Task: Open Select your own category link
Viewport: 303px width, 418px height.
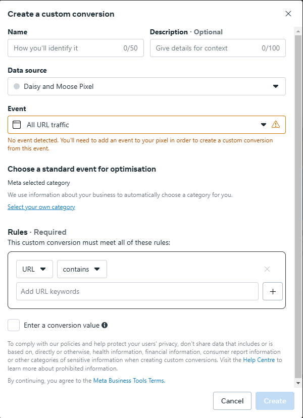Action: pos(41,207)
